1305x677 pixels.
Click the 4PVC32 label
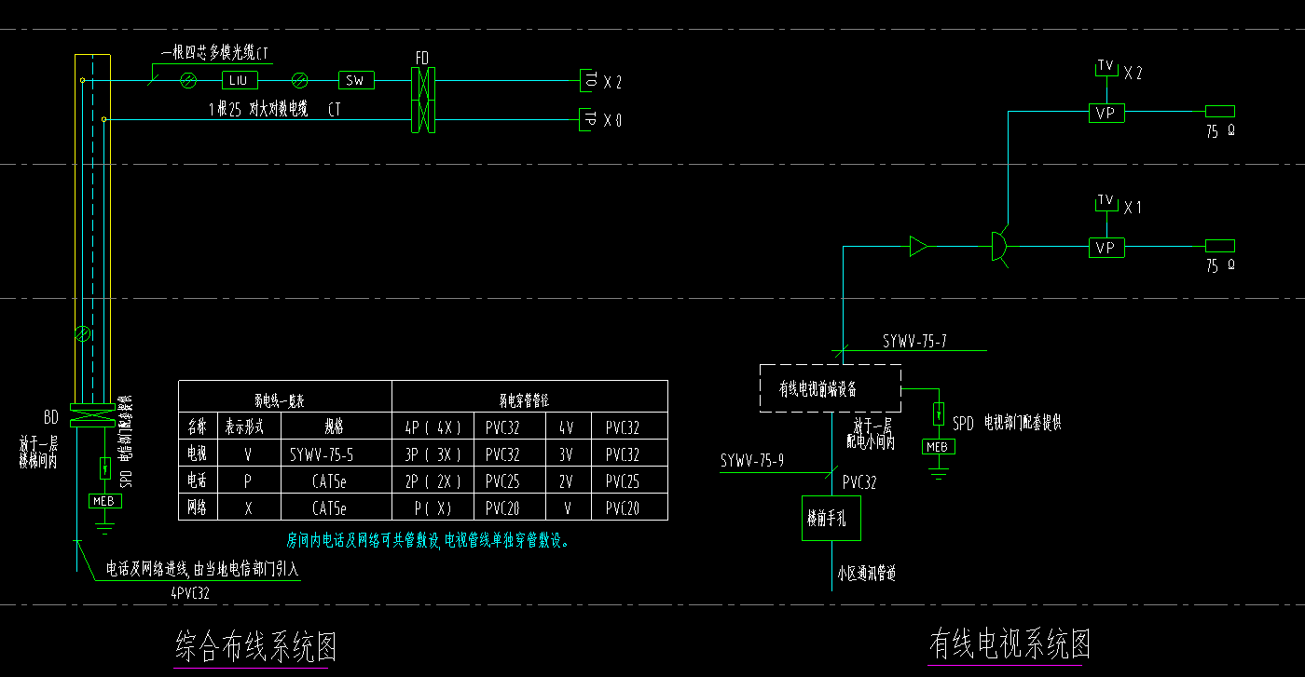(190, 592)
